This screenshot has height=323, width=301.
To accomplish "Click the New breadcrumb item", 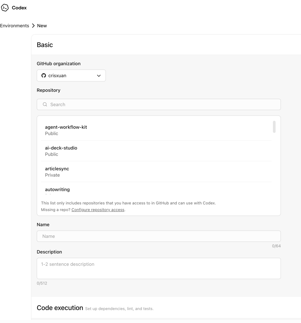I will 42,26.
